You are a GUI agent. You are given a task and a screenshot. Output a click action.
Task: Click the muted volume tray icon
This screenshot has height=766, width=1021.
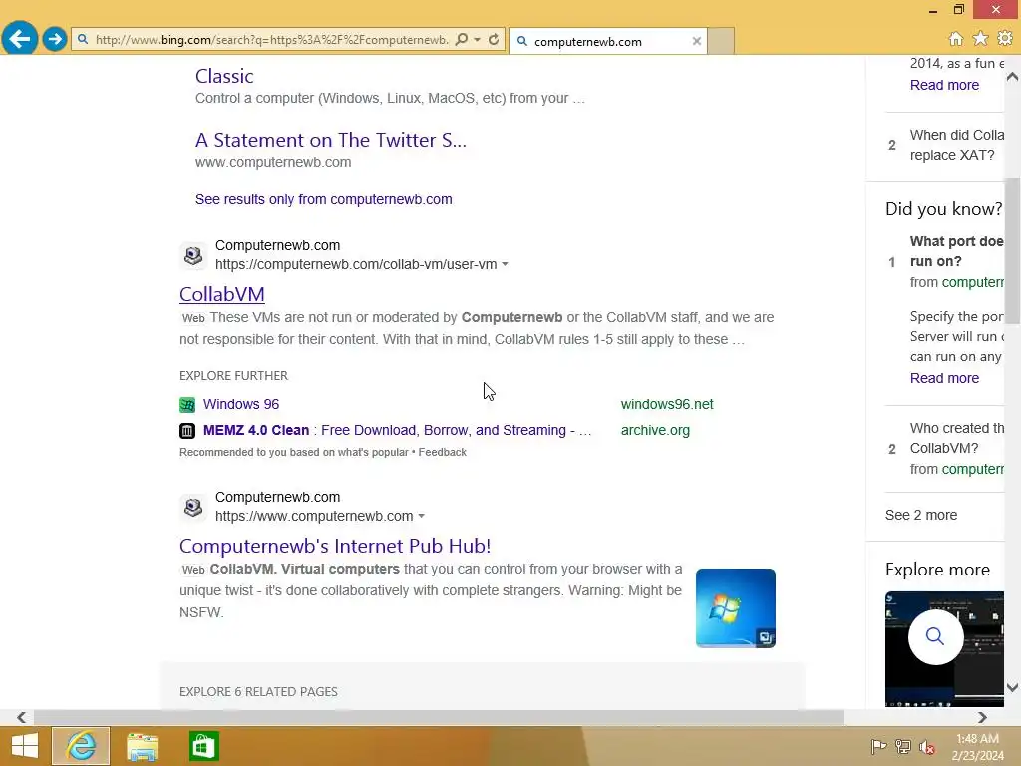pyautogui.click(x=927, y=746)
